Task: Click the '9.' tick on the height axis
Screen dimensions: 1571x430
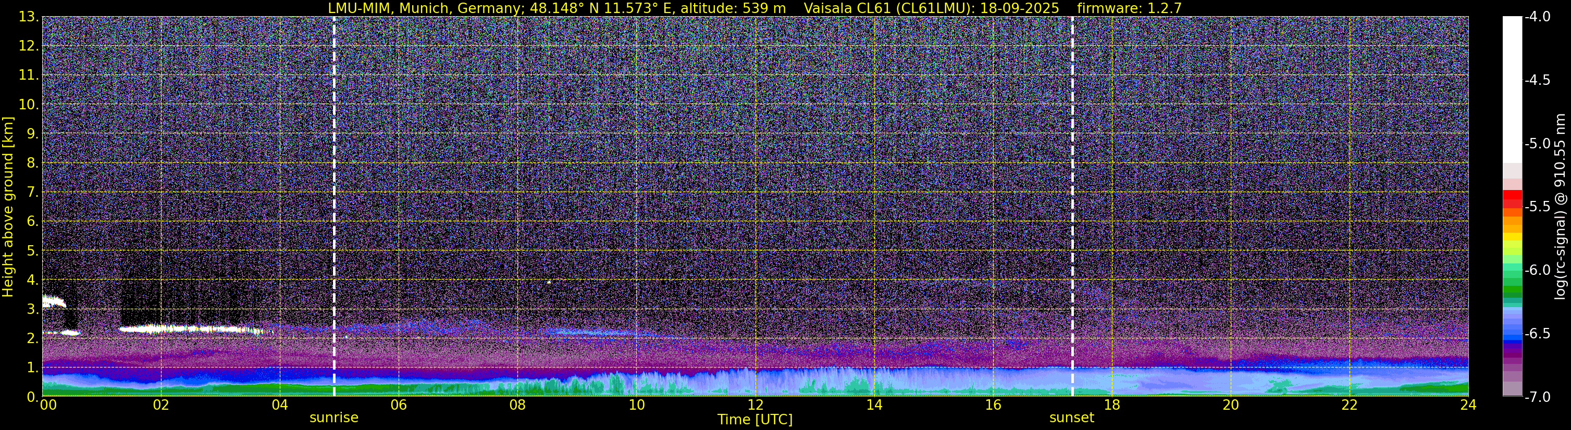Action: 32,134
